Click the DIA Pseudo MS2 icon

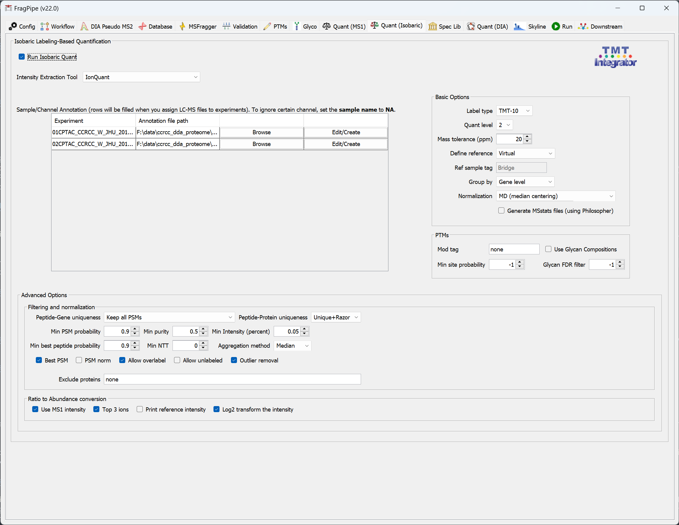click(84, 26)
